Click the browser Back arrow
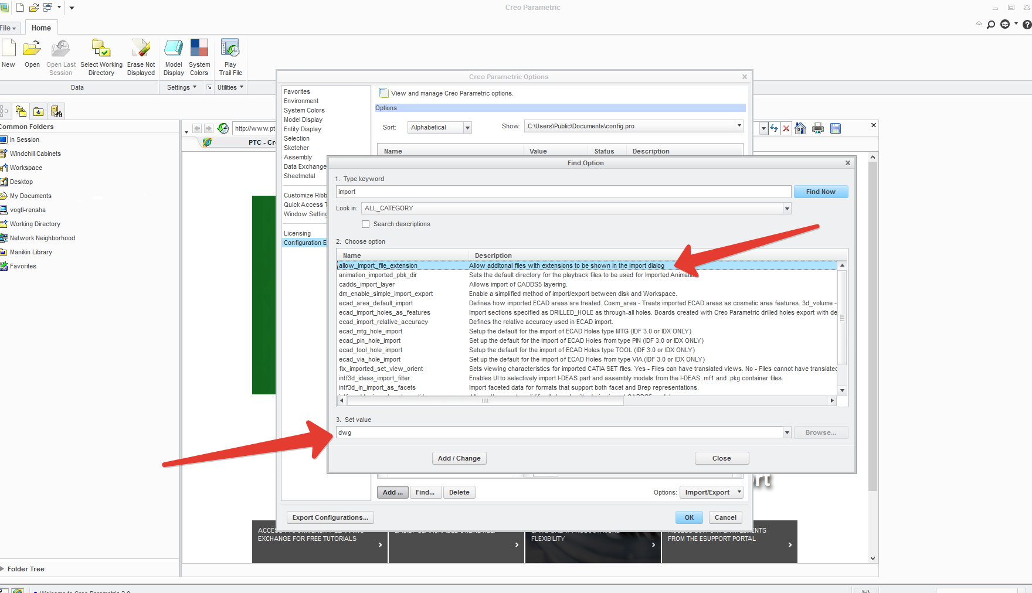Screen dimensions: 1032x593 (197, 128)
